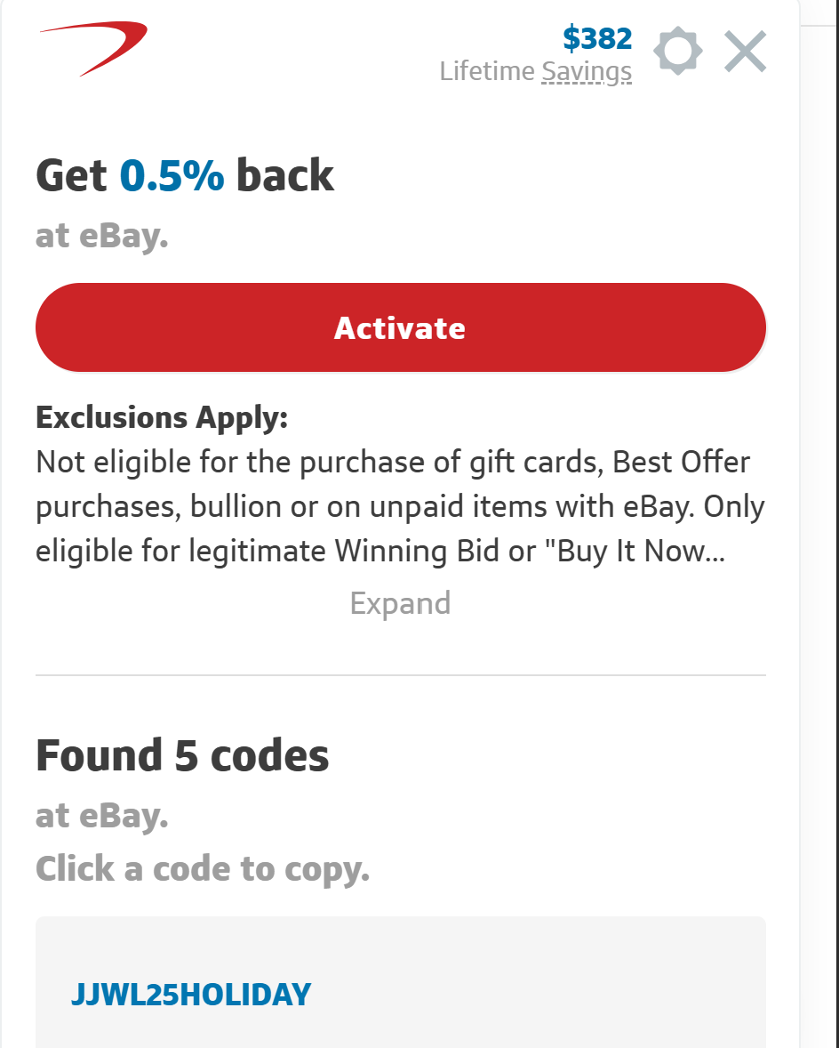Screen dimensions: 839x1048
Task: Click 'at eBay.' below the cash back heading
Action: [101, 237]
